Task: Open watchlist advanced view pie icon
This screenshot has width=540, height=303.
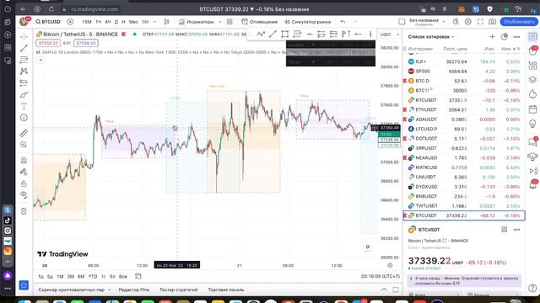Action: (x=505, y=37)
